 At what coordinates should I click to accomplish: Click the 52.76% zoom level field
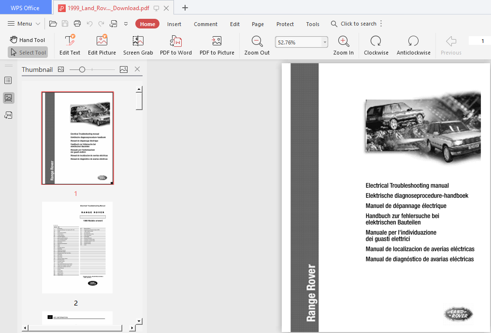tap(298, 42)
